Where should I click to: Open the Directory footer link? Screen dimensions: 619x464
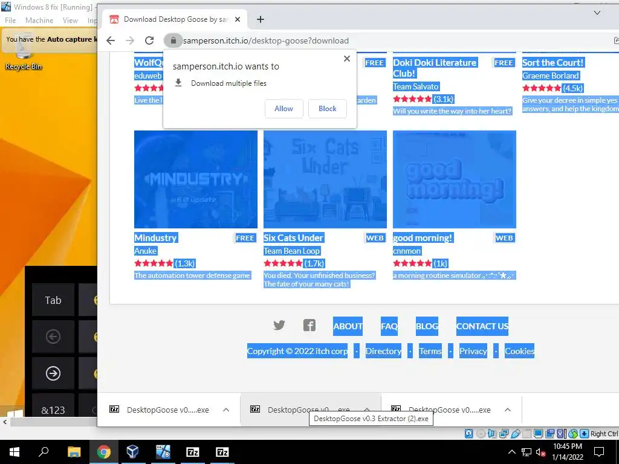point(383,351)
